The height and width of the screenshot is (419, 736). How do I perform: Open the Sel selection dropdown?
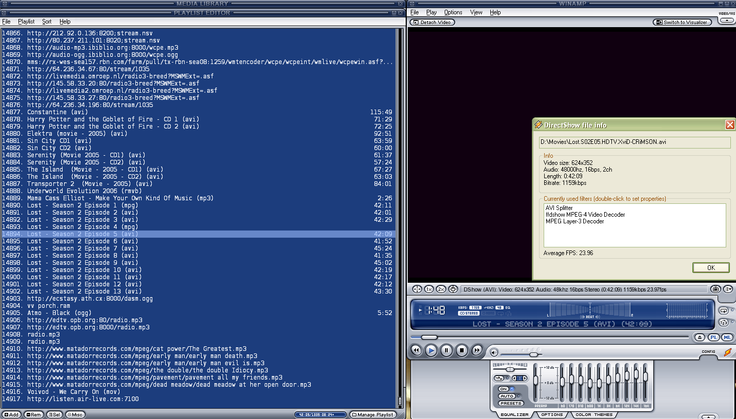click(x=54, y=414)
